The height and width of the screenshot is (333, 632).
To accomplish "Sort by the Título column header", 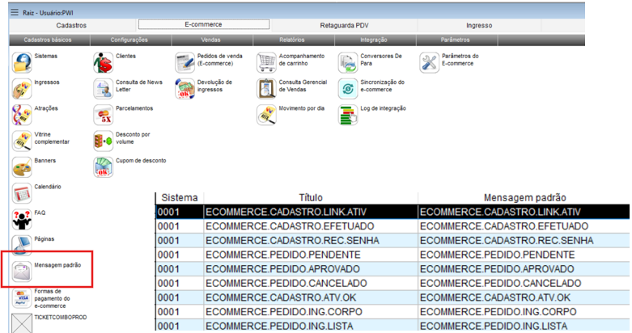I will tap(311, 197).
